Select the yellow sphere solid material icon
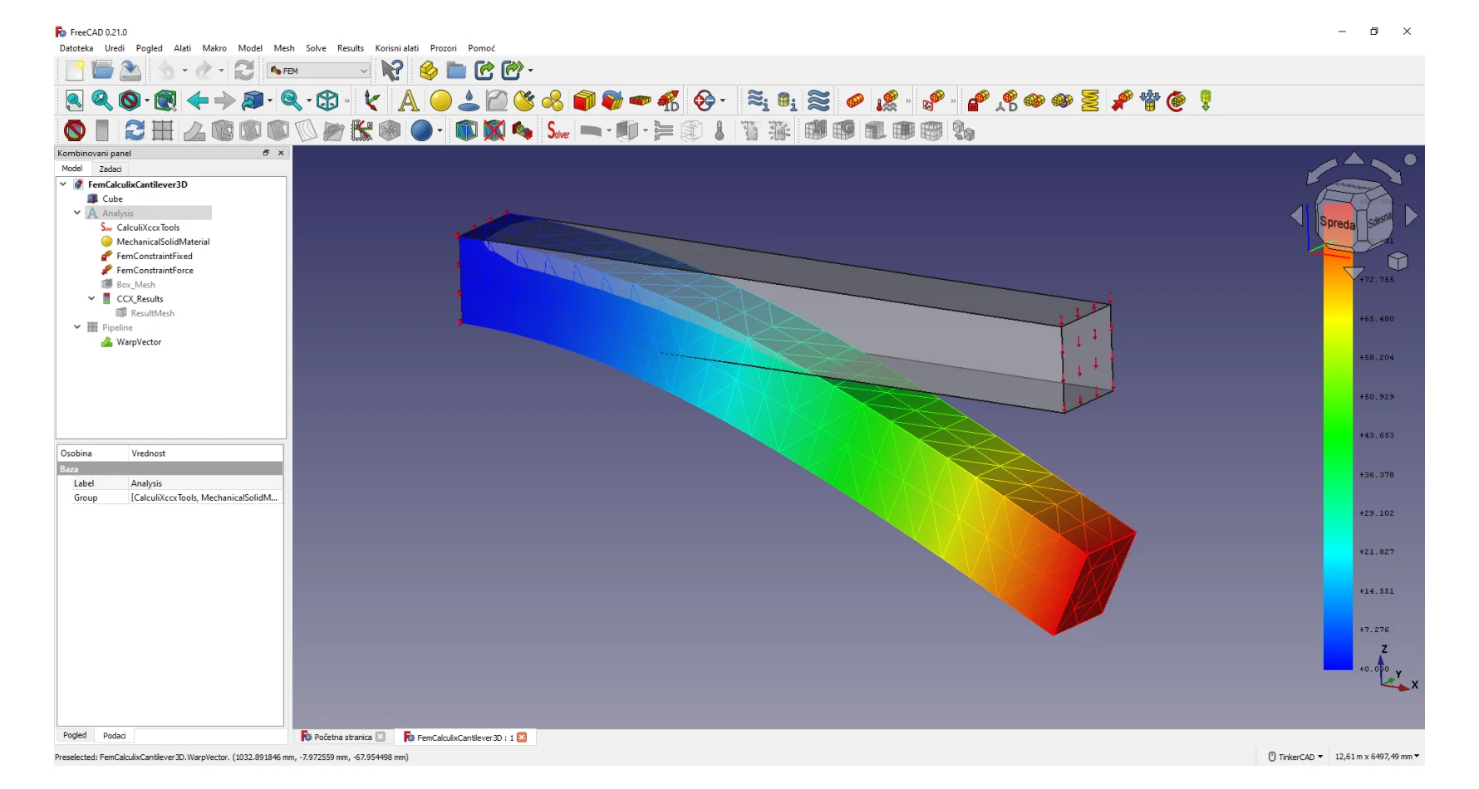 [441, 101]
